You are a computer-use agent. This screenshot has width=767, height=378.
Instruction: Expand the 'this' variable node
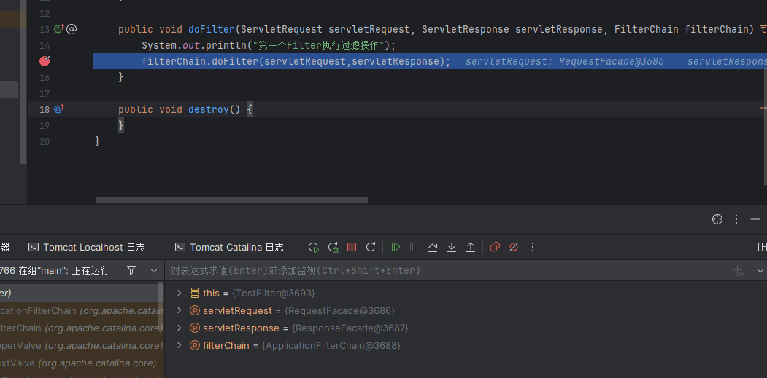[x=180, y=293]
